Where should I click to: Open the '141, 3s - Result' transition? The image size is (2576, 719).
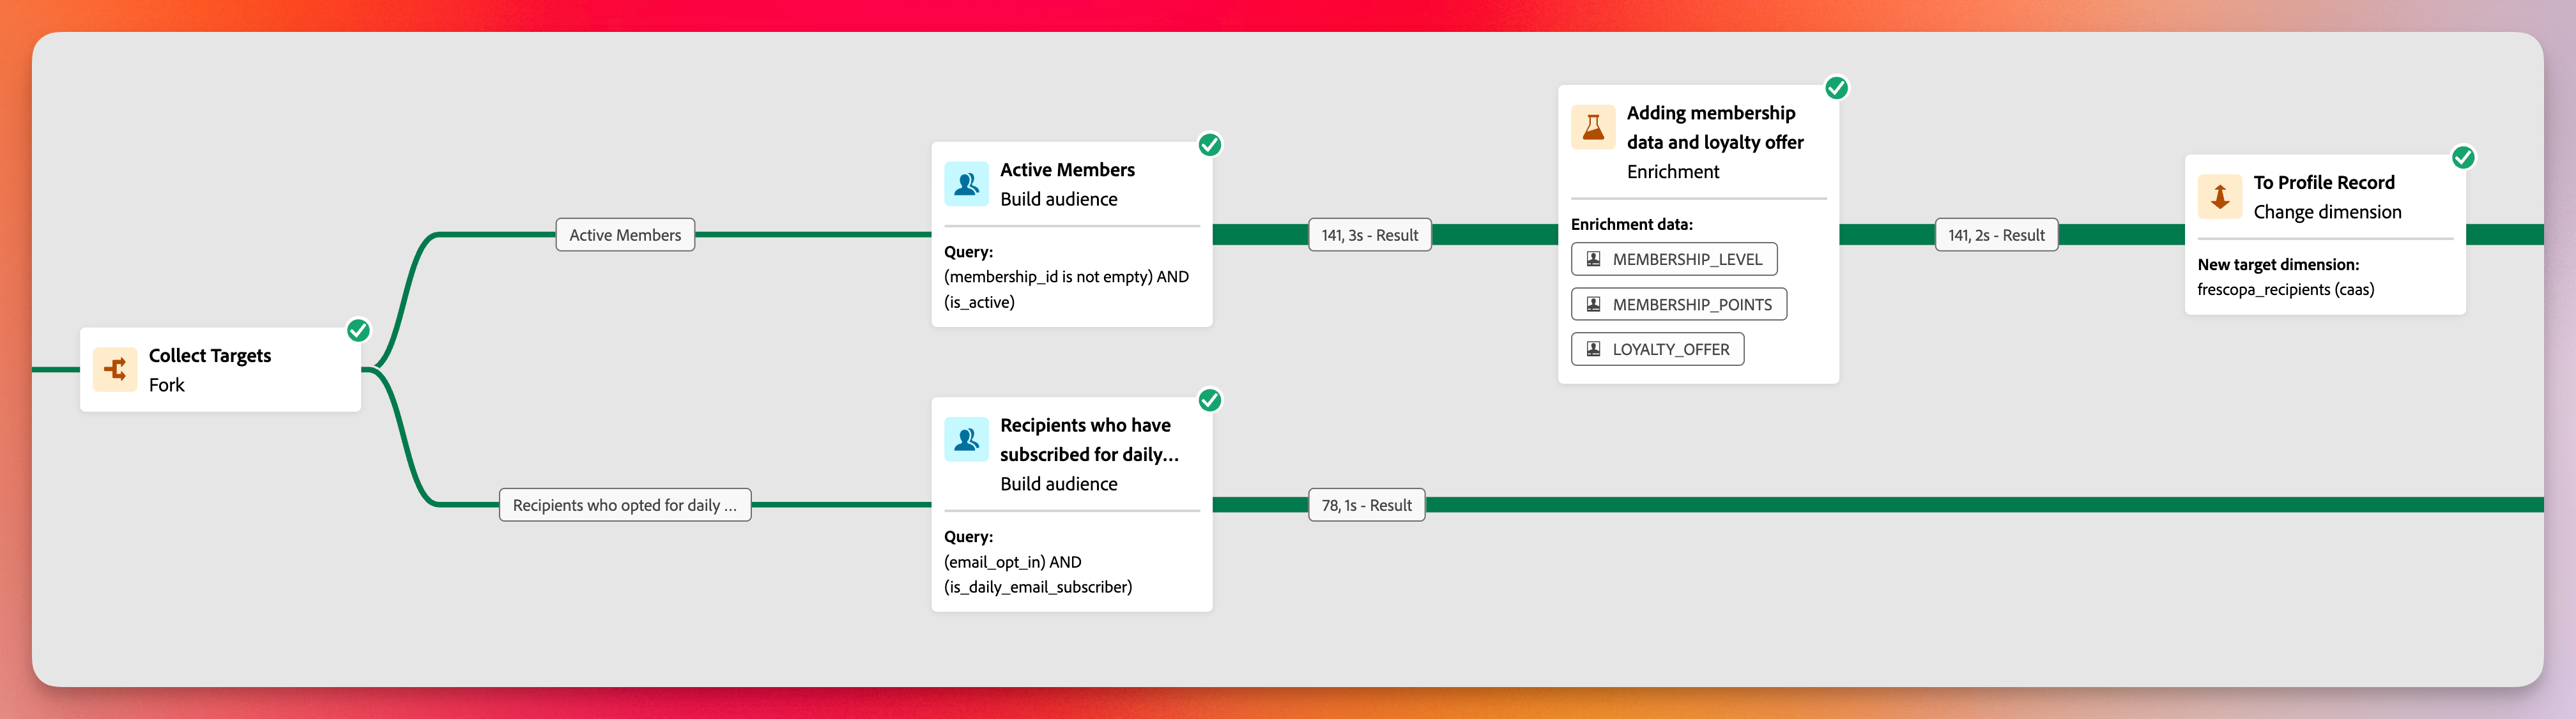[x=1370, y=235]
